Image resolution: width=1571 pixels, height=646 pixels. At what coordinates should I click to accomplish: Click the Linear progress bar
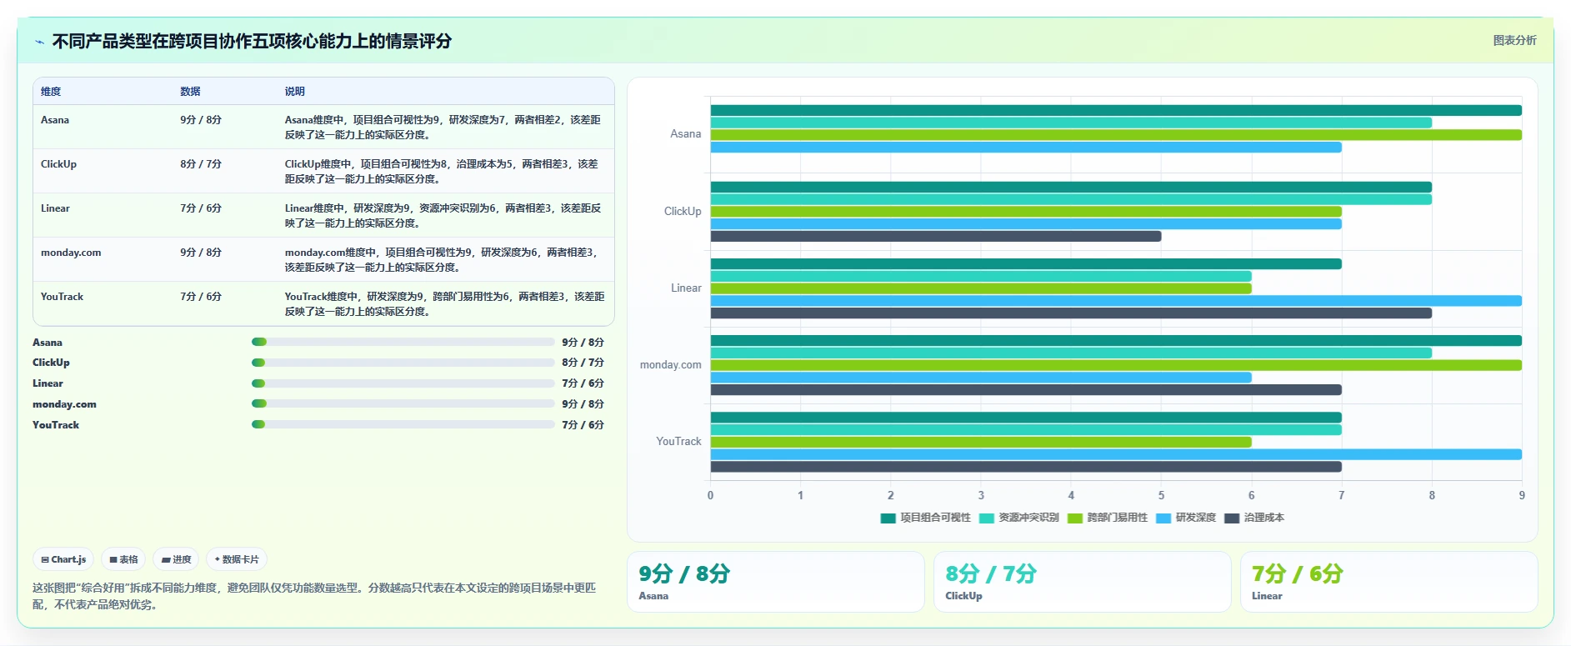click(403, 383)
